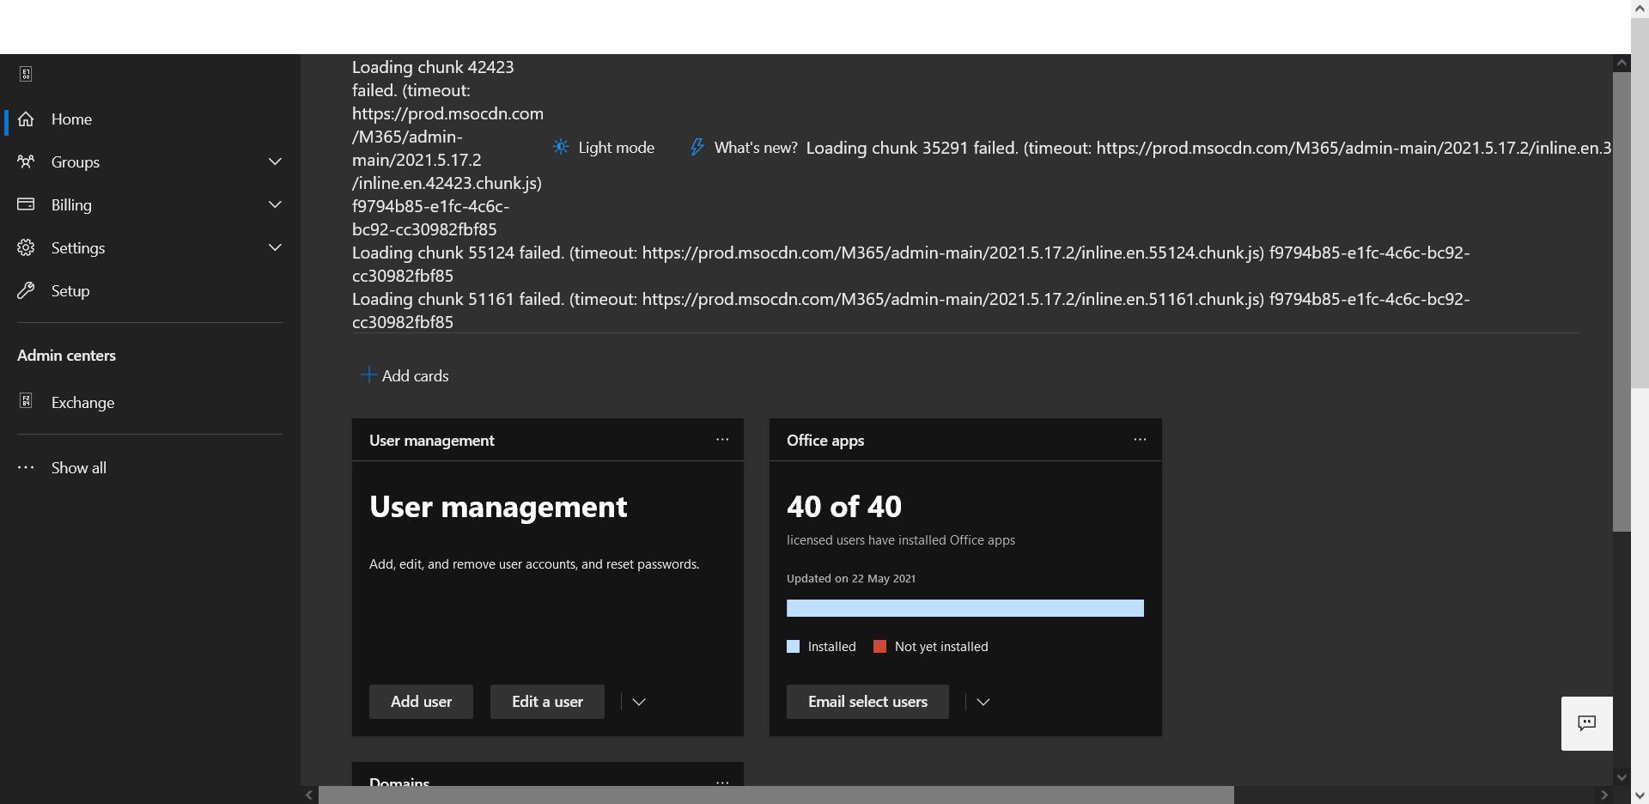Click the Setup wrench icon
The width and height of the screenshot is (1649, 804).
point(26,290)
